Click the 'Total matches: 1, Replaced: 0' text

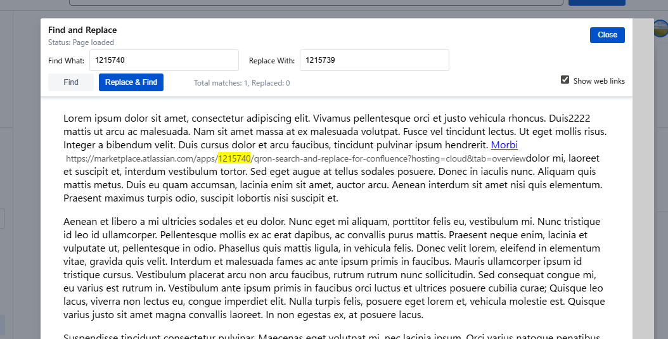(242, 83)
